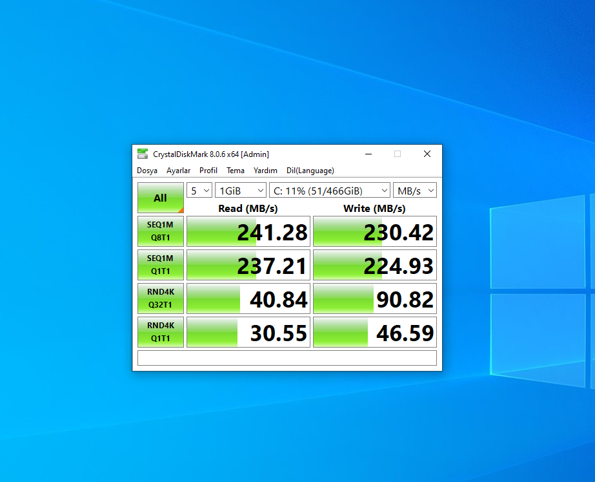The image size is (595, 482).
Task: Click the Write (MB/s) column header
Action: click(374, 209)
